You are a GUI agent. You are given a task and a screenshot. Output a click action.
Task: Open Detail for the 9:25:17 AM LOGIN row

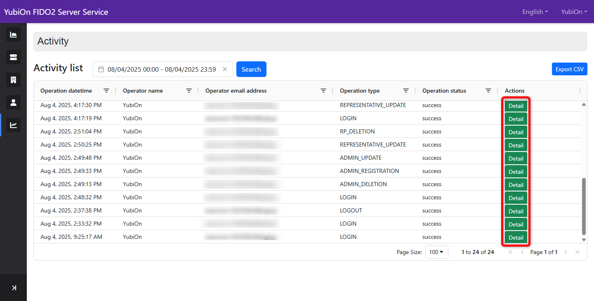point(516,238)
